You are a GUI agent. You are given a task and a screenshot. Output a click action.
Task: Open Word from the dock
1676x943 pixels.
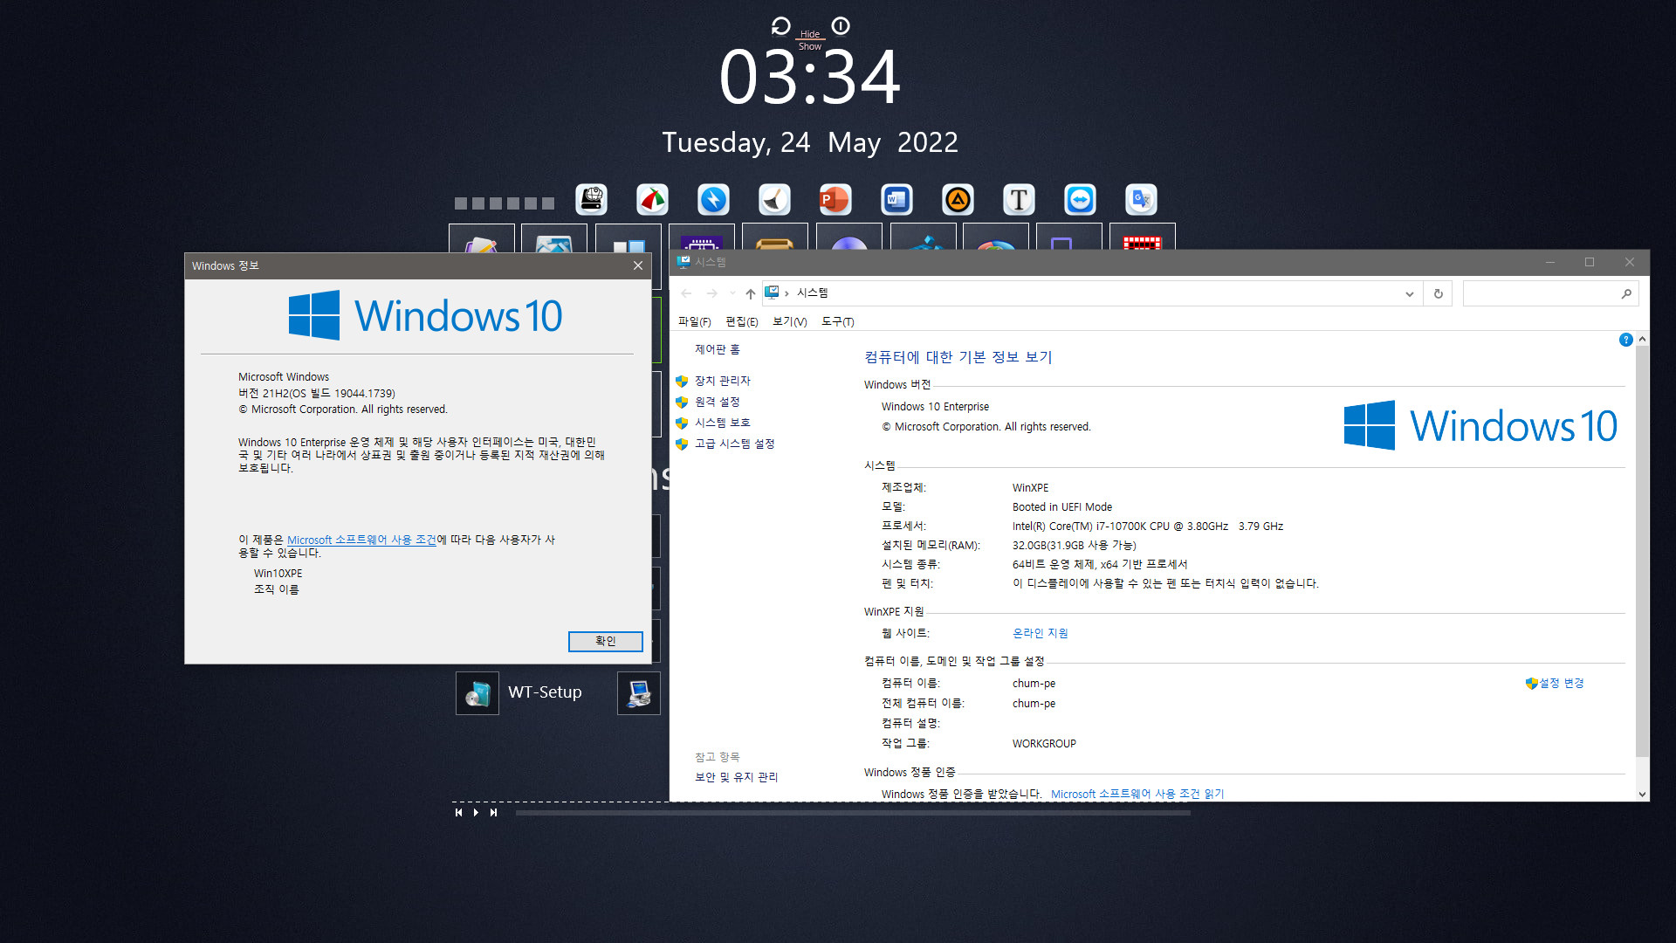coord(896,199)
